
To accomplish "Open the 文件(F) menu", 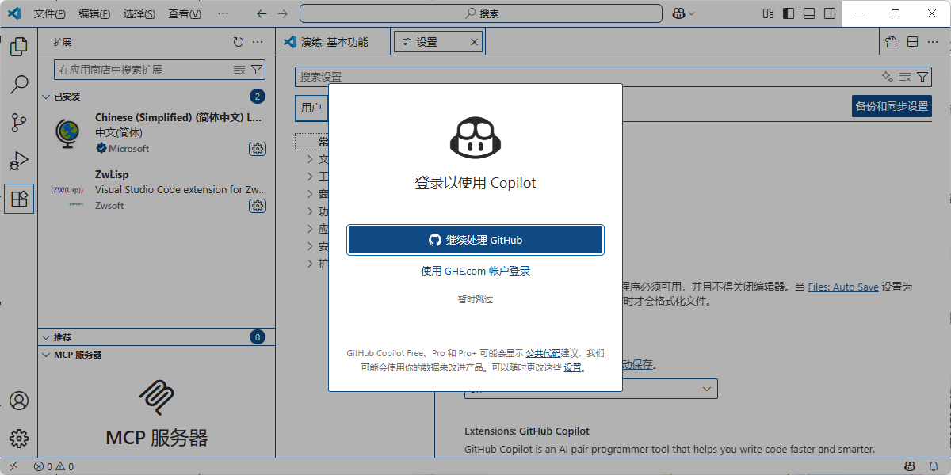I will click(50, 13).
